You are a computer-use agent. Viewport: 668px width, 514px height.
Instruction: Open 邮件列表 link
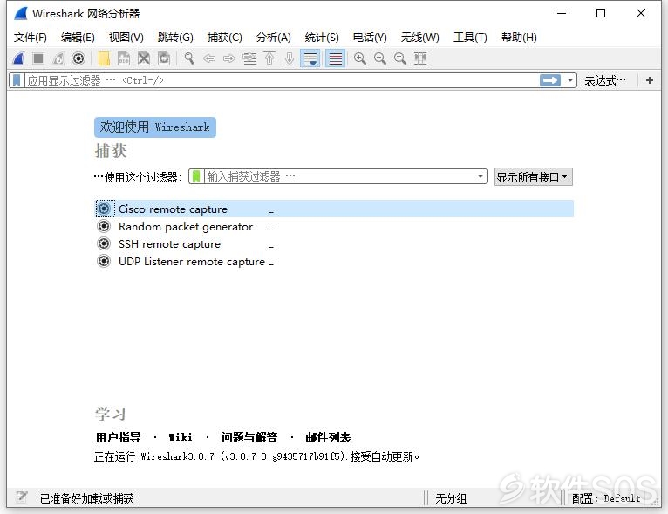coord(328,437)
